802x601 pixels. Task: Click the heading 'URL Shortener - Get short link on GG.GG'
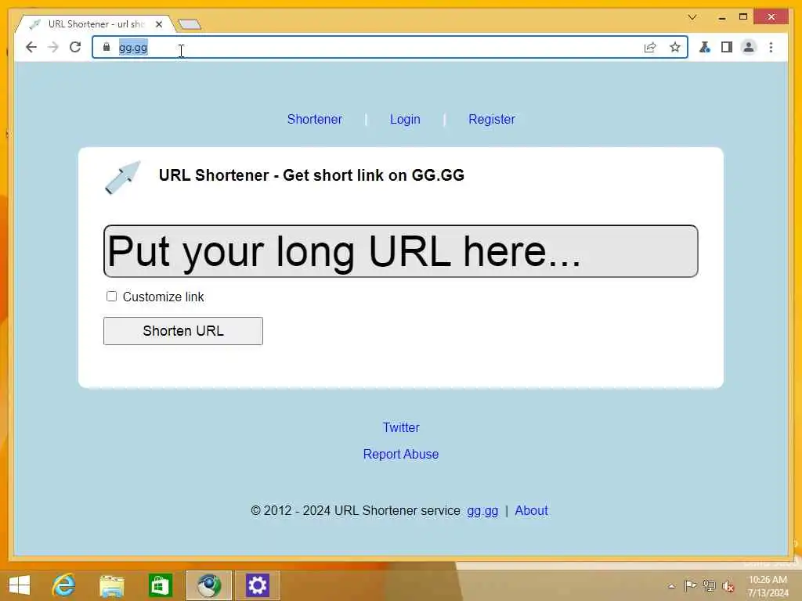tap(312, 175)
